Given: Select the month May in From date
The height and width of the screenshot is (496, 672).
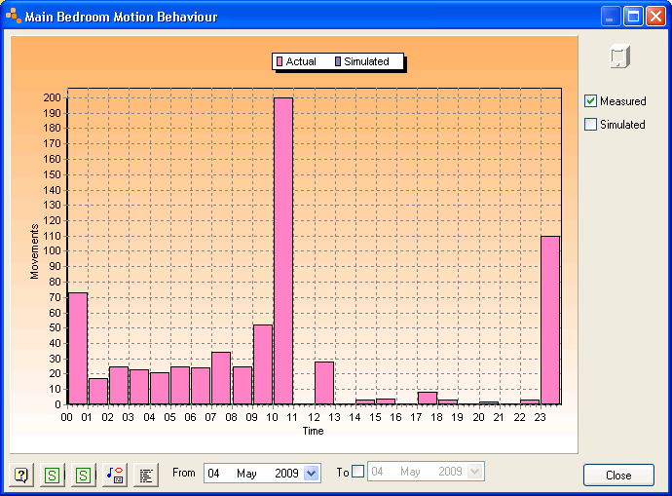Looking at the screenshot, I should tap(246, 473).
